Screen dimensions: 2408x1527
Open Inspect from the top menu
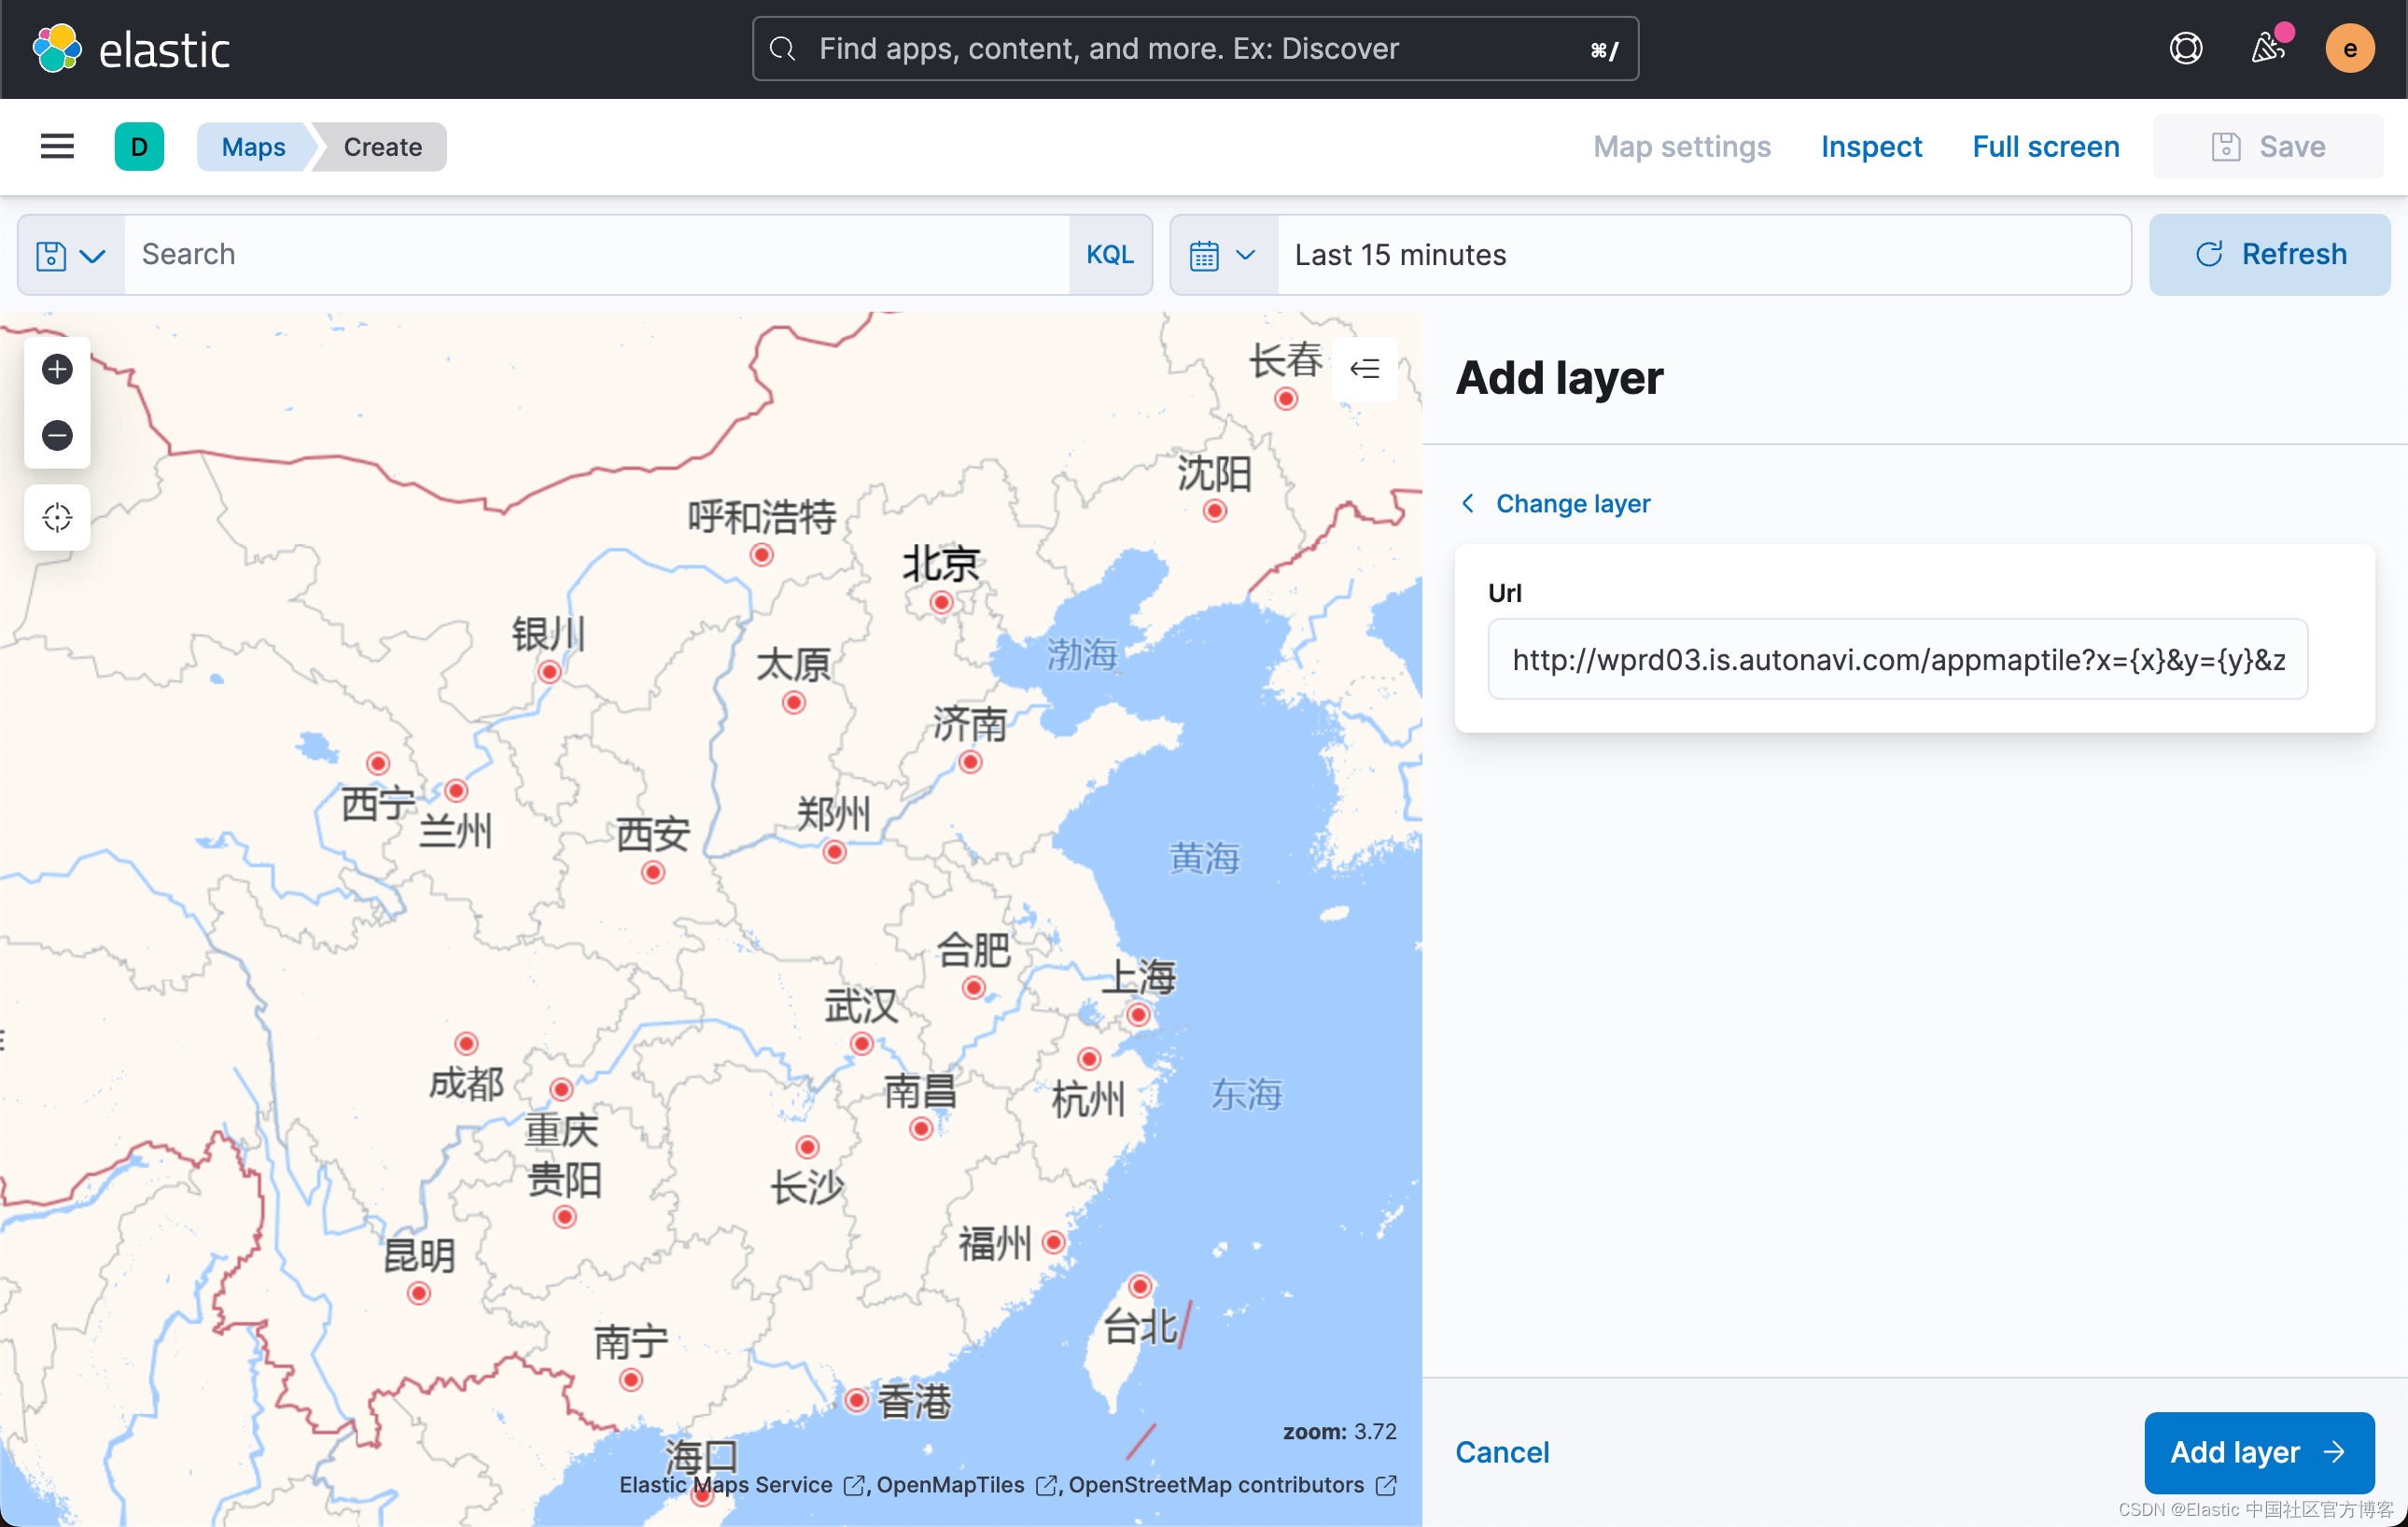pyautogui.click(x=1870, y=147)
